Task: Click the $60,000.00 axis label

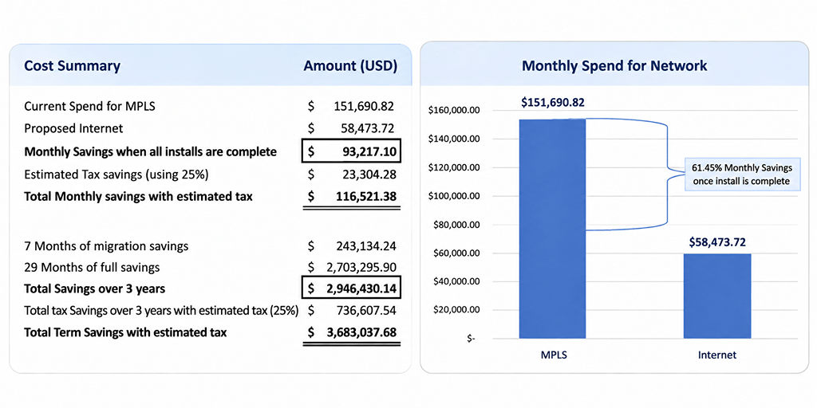Action: (x=456, y=253)
